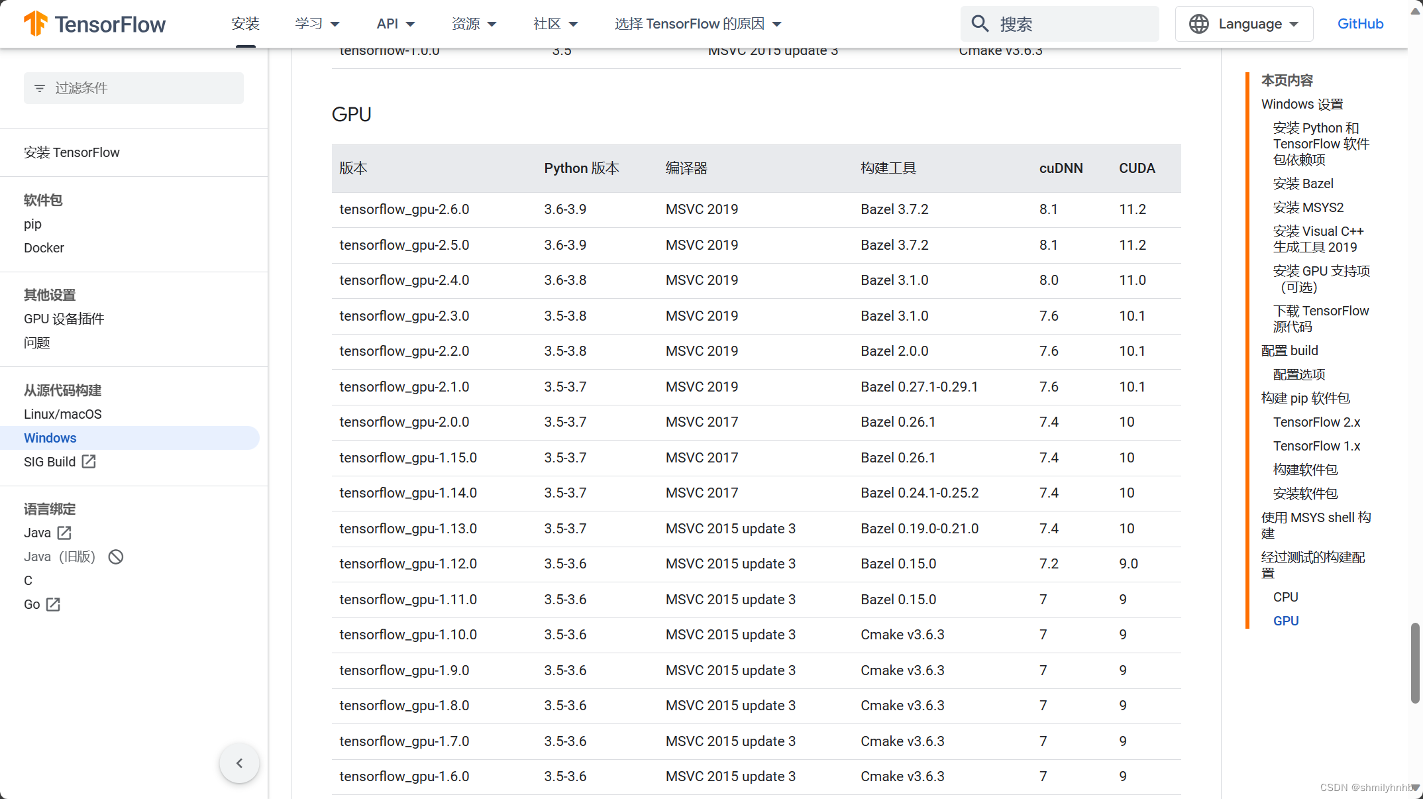Expand 选择 TensorFlow 的原因 menu
1423x799 pixels.
[x=698, y=24]
